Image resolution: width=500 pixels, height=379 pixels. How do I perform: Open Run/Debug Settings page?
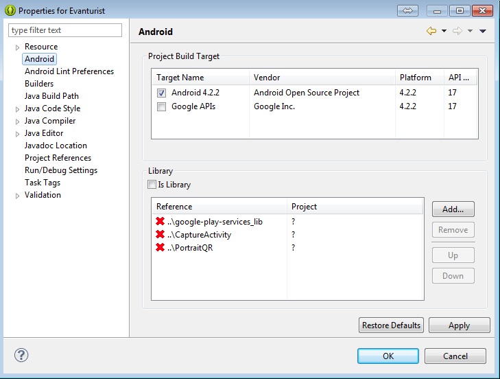(x=61, y=170)
